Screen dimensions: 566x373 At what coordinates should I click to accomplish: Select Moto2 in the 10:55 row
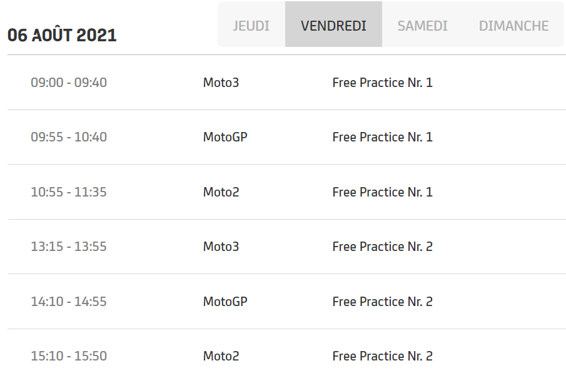(221, 192)
